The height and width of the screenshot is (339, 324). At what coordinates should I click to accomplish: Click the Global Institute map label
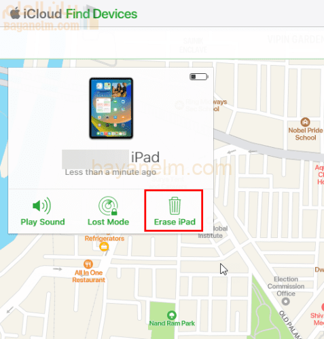[x=212, y=232]
